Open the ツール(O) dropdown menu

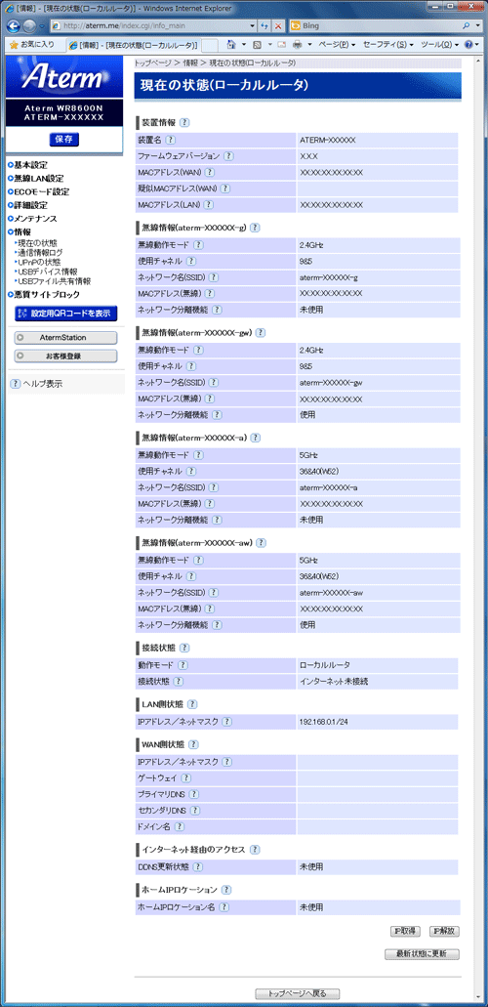440,45
